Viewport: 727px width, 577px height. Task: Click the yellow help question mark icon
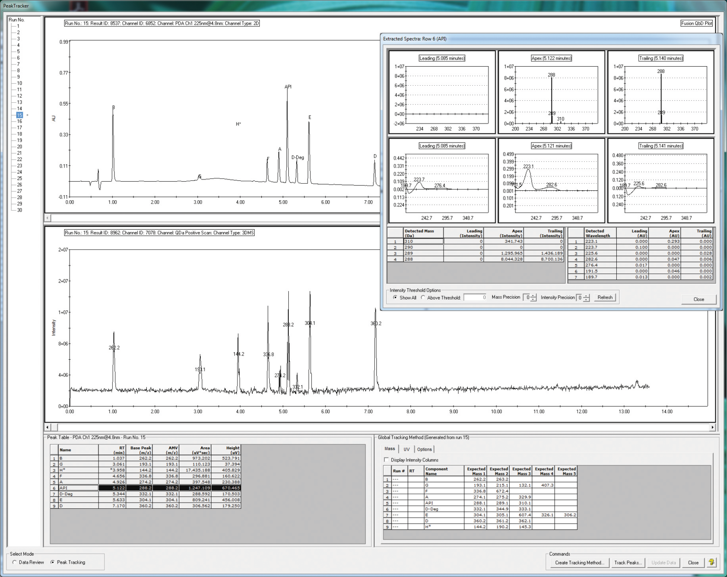click(711, 562)
